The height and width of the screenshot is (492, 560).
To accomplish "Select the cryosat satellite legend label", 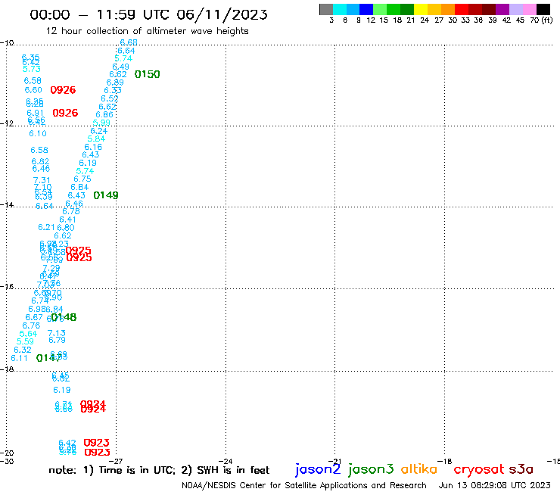I will (x=479, y=470).
